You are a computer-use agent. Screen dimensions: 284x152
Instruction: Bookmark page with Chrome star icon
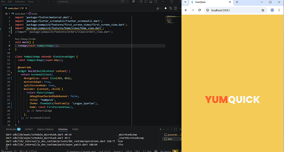(263, 10)
